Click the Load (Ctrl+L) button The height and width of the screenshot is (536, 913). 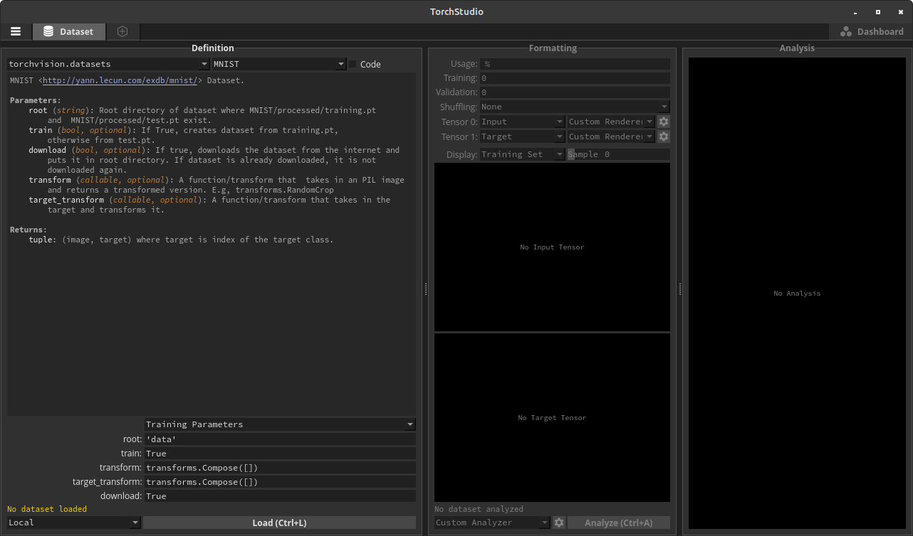[x=279, y=522]
